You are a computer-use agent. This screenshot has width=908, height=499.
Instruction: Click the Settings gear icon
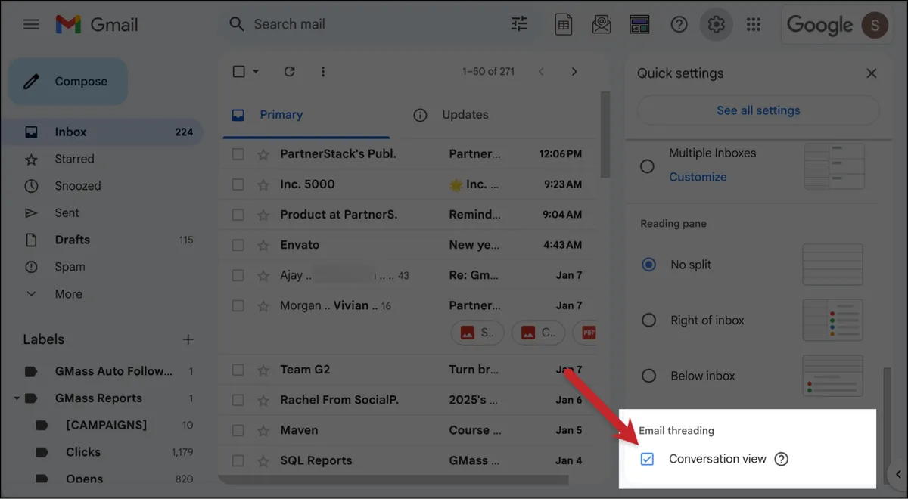[x=716, y=24]
